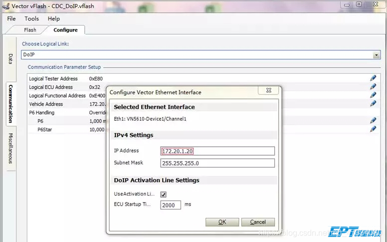Open the Data side tab

[10, 59]
